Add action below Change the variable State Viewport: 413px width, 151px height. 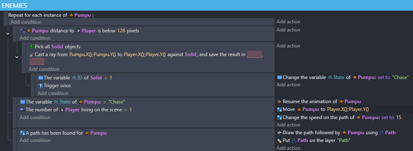click(288, 85)
